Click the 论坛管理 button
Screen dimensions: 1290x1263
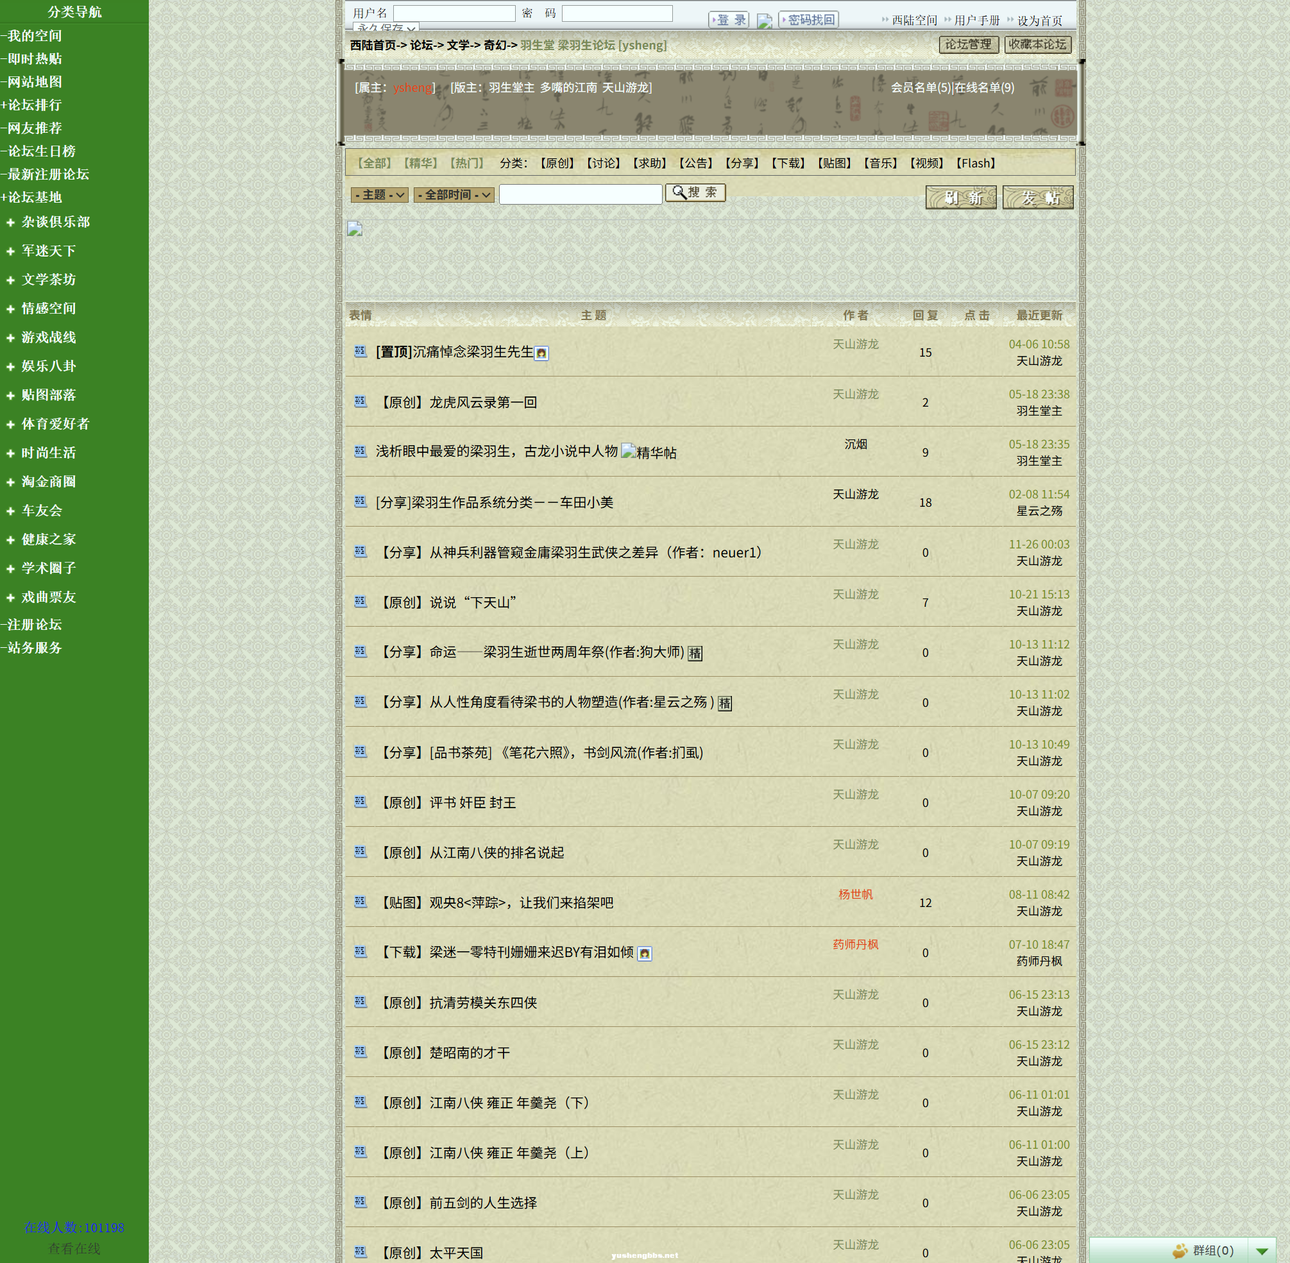968,44
